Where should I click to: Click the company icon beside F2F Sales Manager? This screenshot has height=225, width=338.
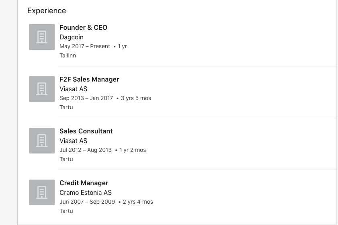click(42, 88)
